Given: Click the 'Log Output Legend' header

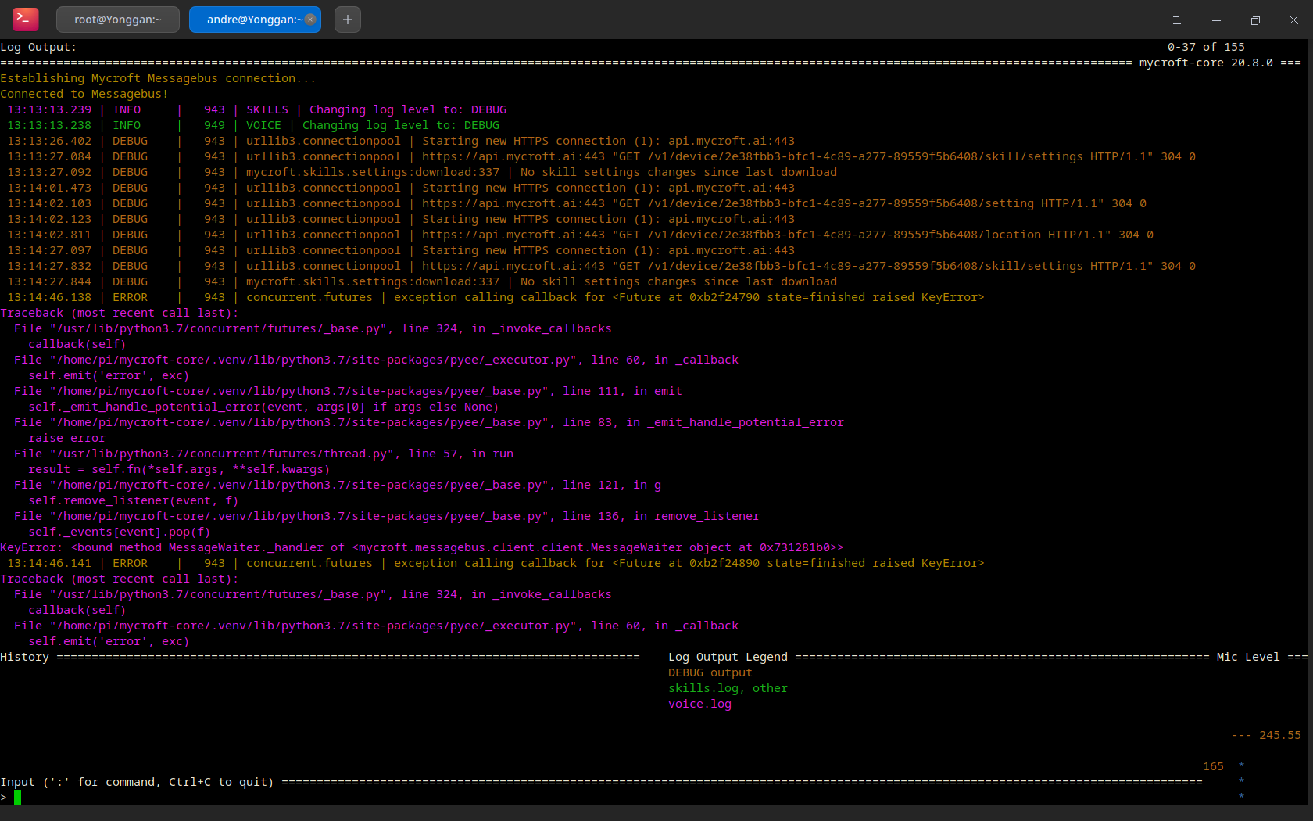Looking at the screenshot, I should [728, 657].
